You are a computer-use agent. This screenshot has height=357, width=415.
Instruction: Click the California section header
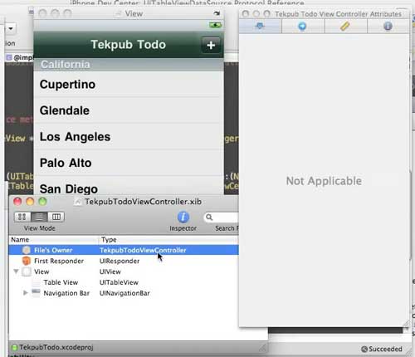129,65
